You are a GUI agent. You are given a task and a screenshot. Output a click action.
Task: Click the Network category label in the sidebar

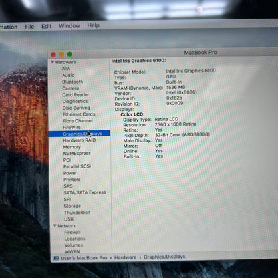tap(67, 226)
